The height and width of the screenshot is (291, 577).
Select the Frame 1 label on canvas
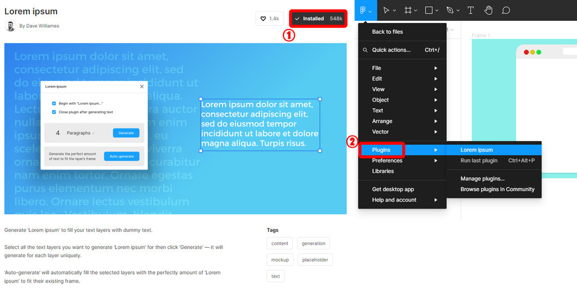pos(481,36)
